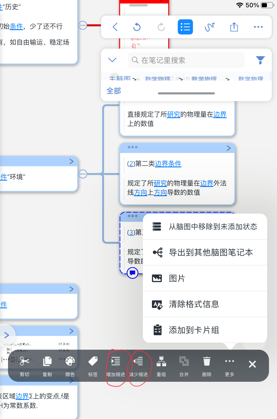Select the text 少了还不行
This screenshot has width=277, height=419.
tap(46, 26)
